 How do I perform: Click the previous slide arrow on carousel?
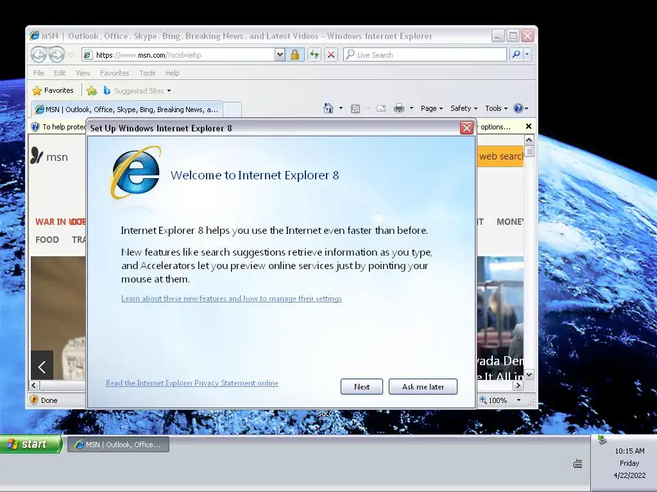pos(42,367)
